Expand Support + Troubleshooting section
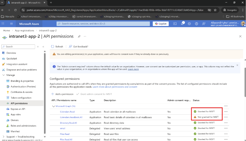Viewport: 246px width, 141px height. point(3,137)
